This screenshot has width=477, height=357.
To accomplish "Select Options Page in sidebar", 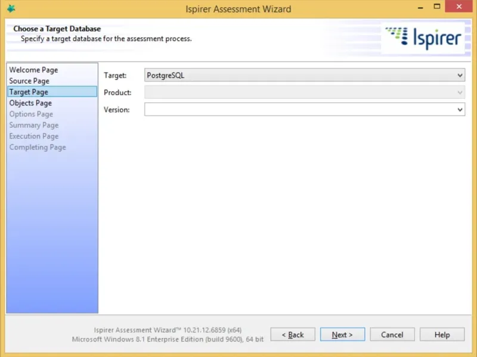I will point(31,114).
